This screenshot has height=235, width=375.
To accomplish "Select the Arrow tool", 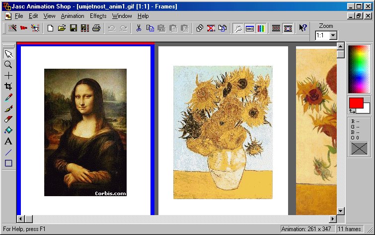I will coord(8,54).
